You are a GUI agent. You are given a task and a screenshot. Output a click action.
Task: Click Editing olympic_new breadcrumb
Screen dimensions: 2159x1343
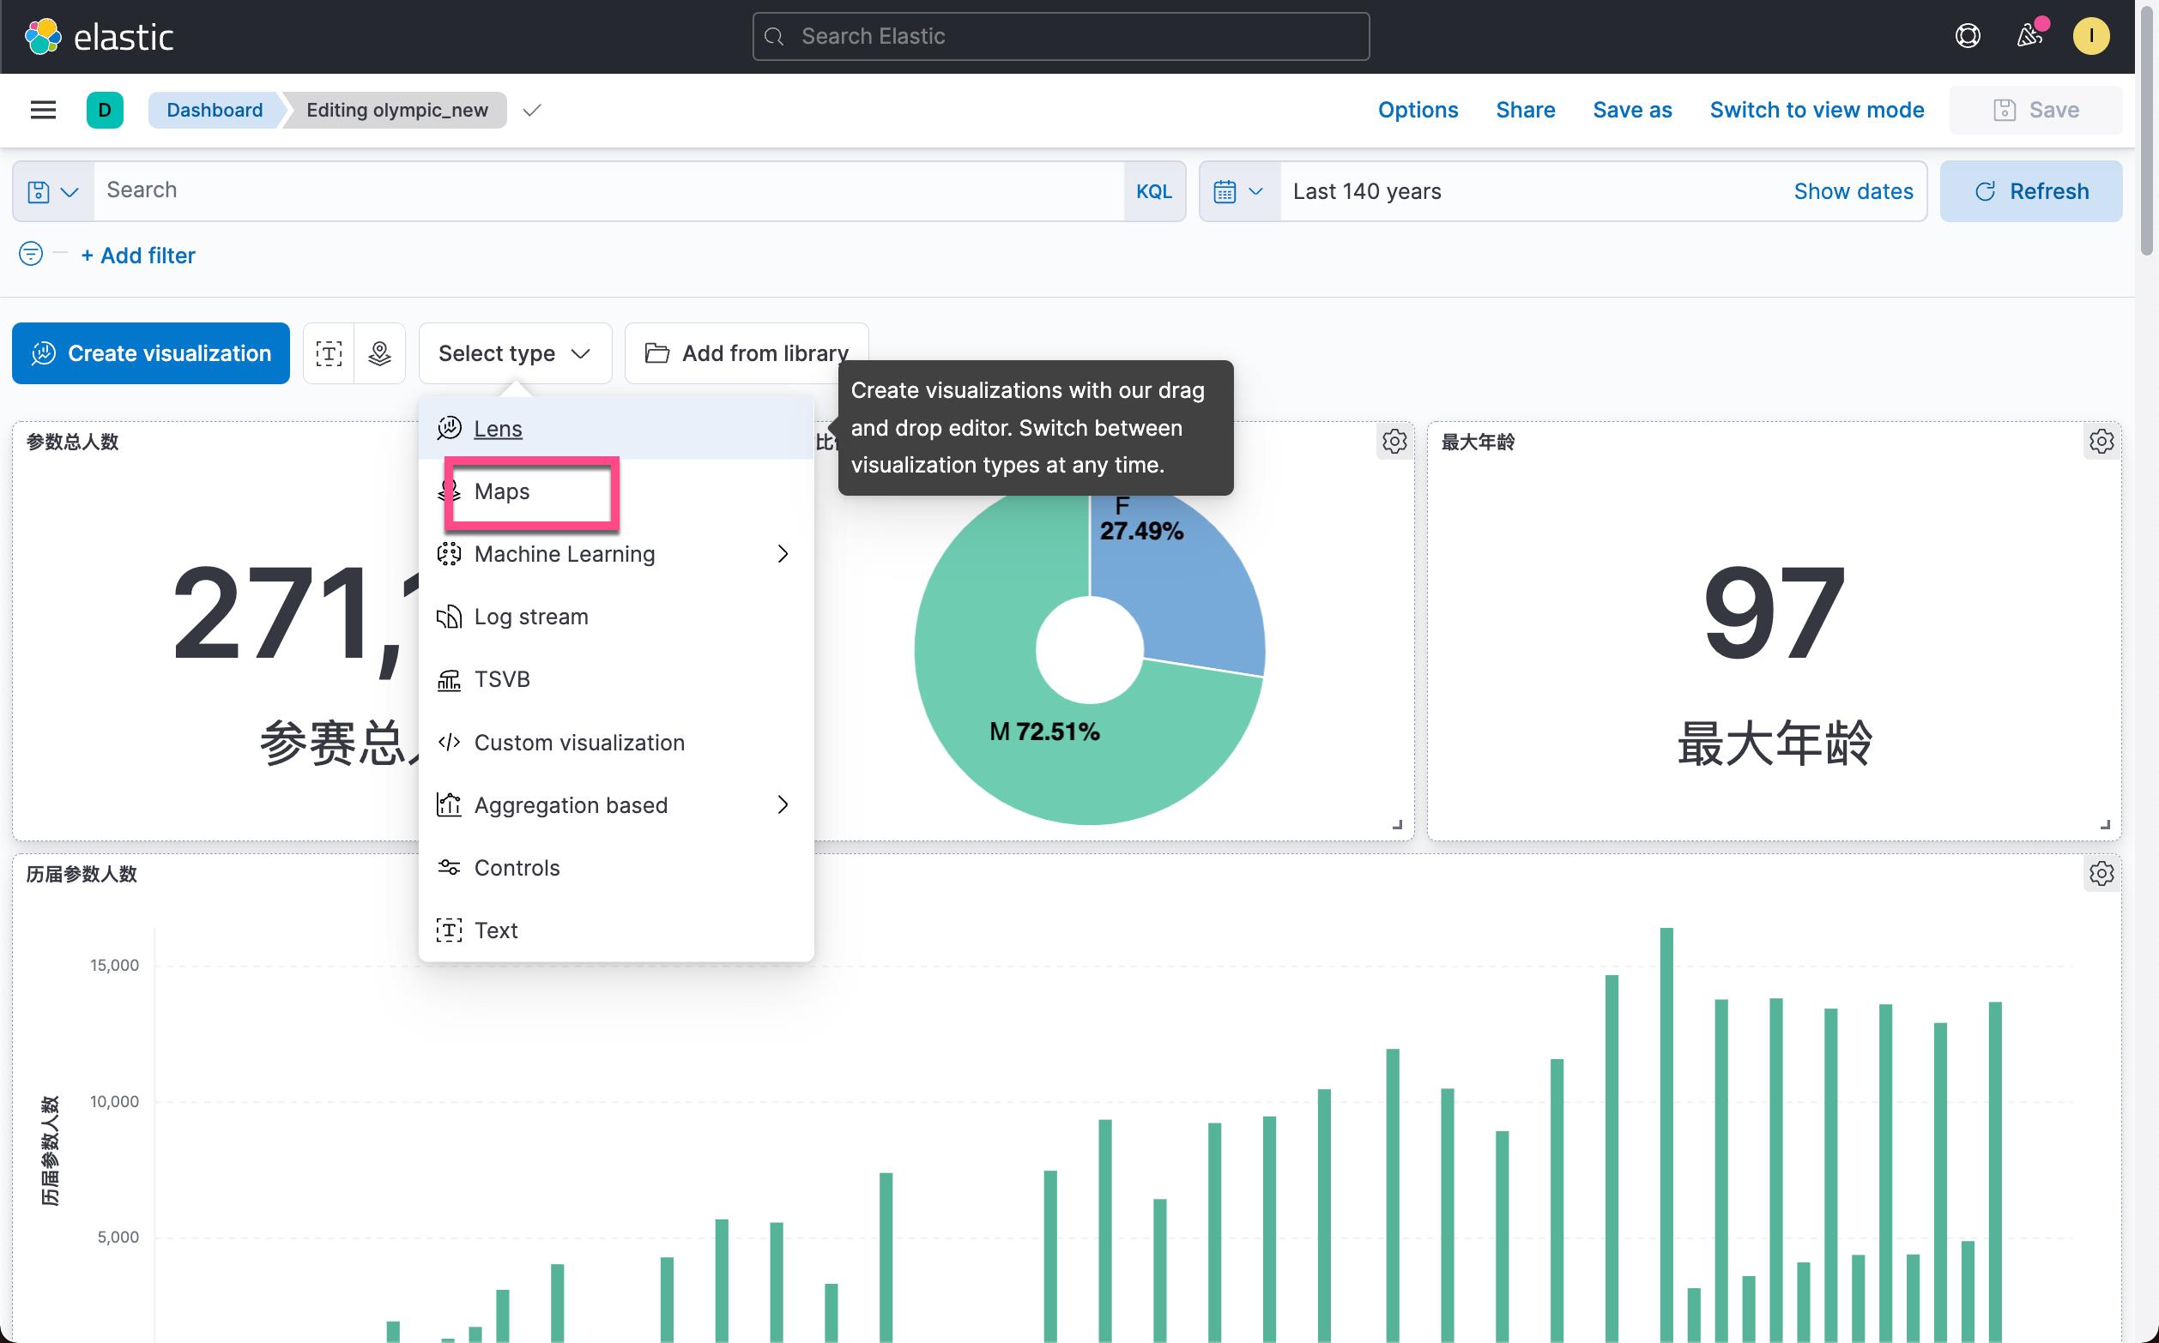point(397,110)
